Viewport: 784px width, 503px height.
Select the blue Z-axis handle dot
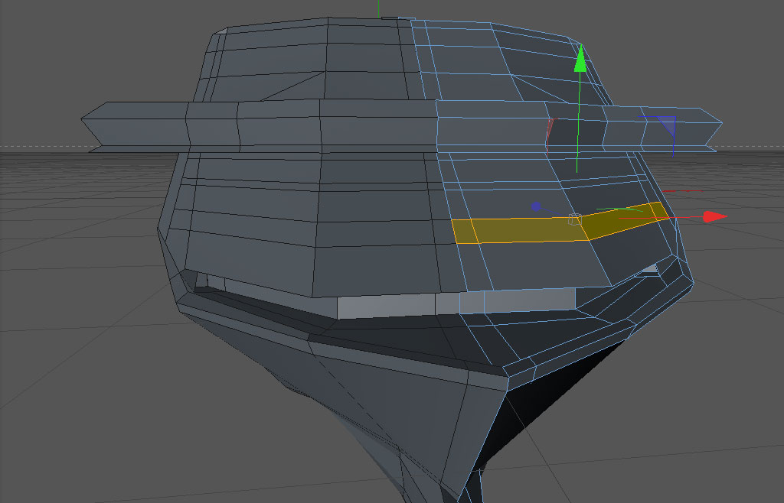[536, 206]
